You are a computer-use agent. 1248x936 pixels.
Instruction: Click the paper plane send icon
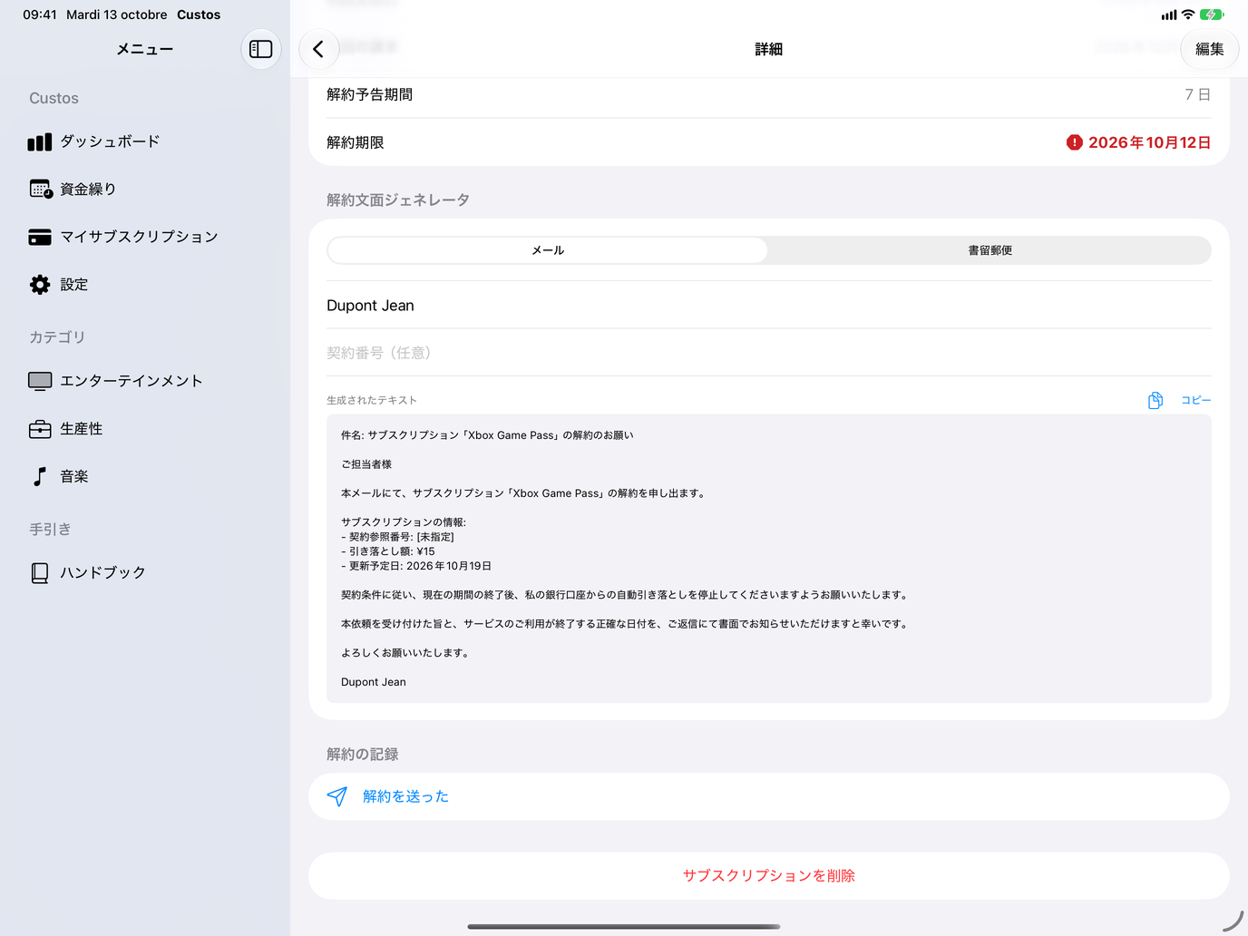coord(337,796)
